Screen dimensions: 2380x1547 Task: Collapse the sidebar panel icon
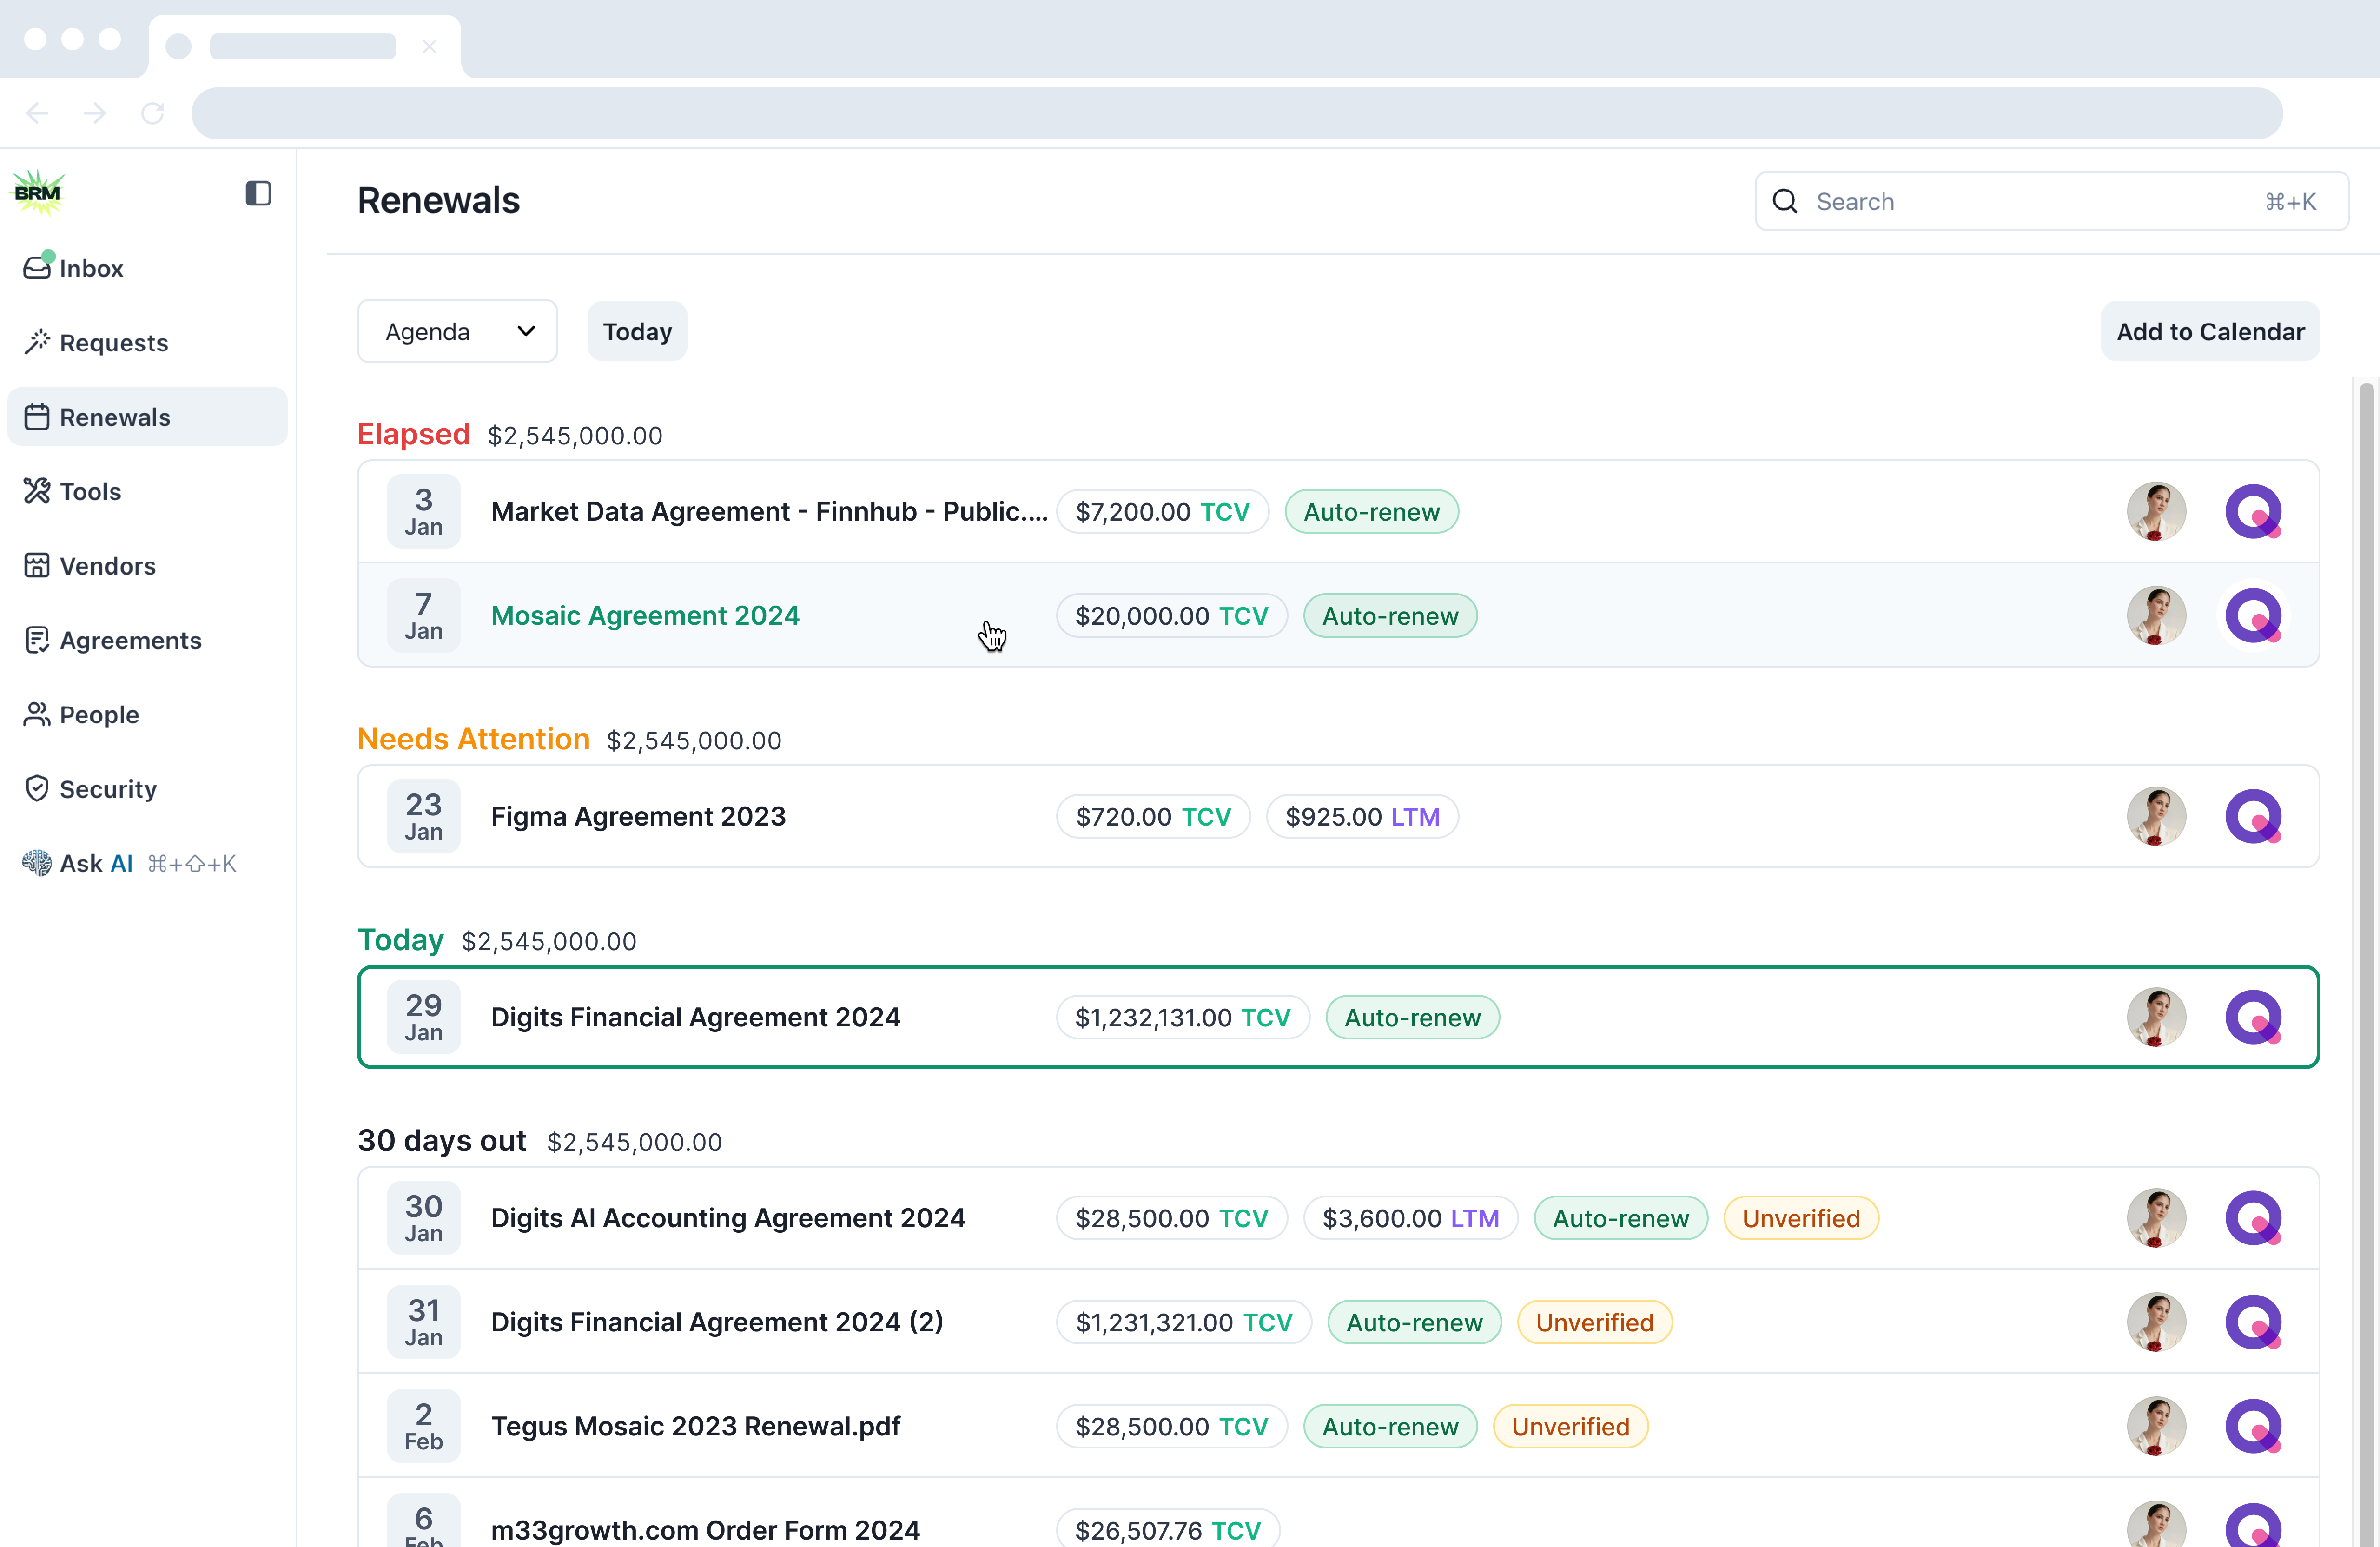tap(258, 193)
